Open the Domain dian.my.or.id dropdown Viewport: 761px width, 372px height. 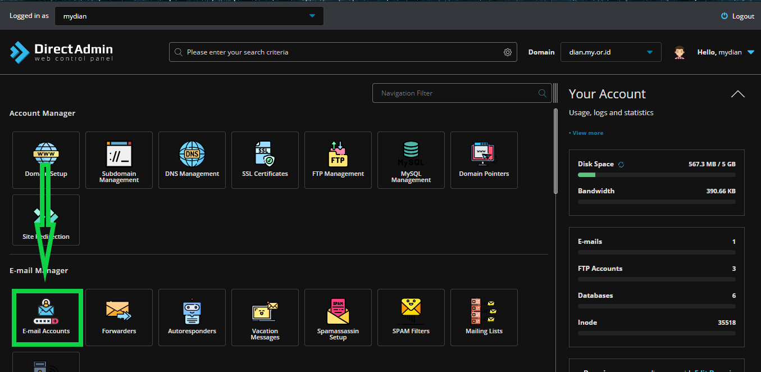pyautogui.click(x=610, y=52)
